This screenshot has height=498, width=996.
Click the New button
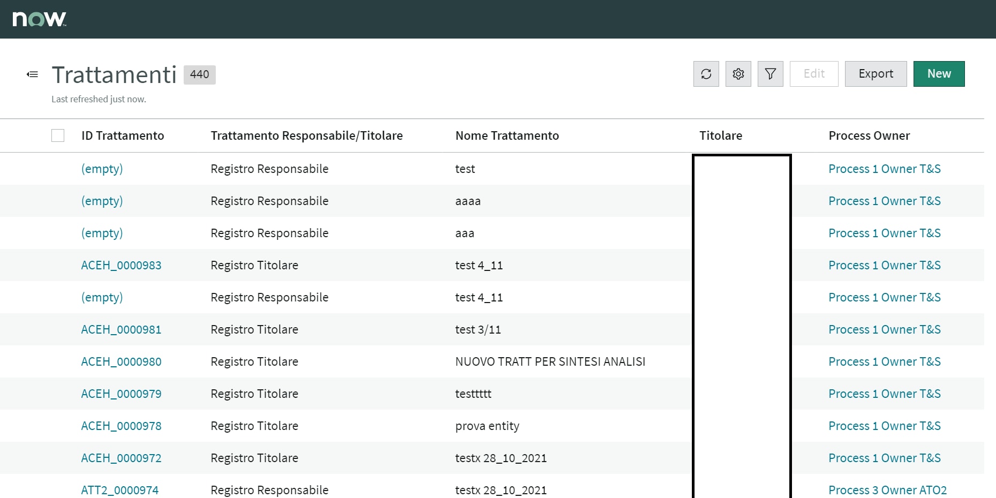[939, 73]
